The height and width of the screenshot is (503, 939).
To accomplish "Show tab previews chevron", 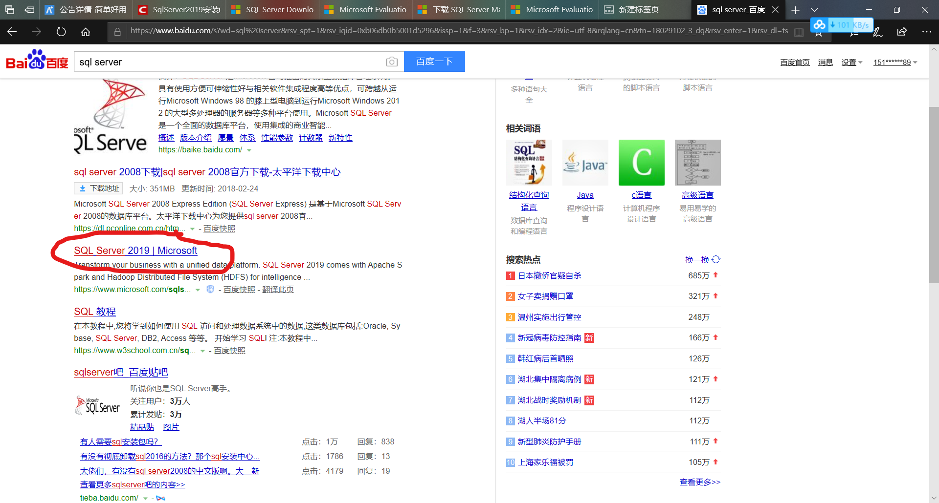I will (x=814, y=10).
